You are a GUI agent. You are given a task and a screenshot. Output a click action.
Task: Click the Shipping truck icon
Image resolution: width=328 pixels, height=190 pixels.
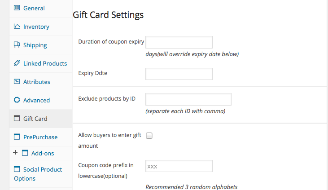pyautogui.click(x=17, y=45)
